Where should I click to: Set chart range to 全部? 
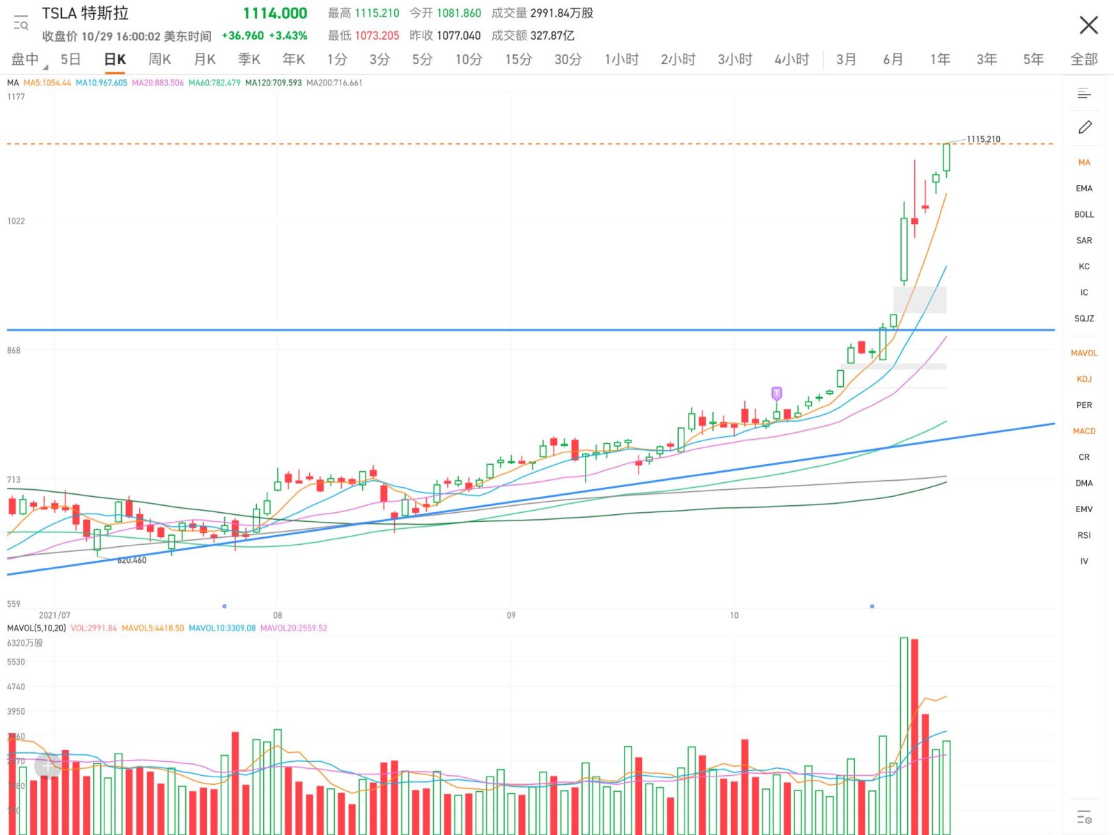pyautogui.click(x=1083, y=60)
